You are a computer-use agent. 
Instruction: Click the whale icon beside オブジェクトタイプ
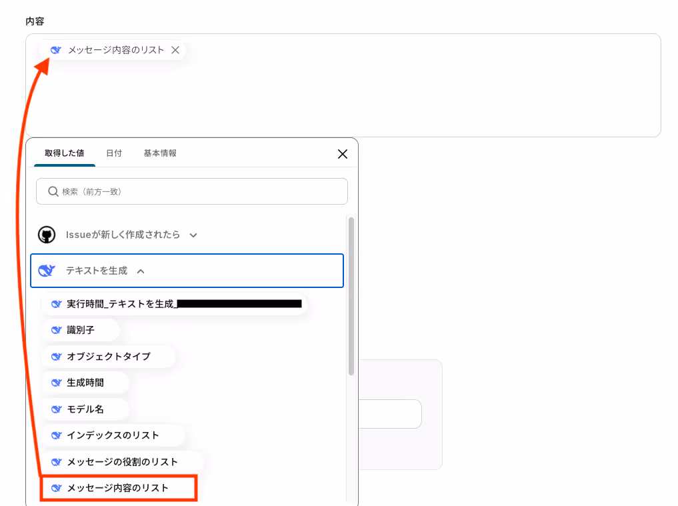pos(57,357)
